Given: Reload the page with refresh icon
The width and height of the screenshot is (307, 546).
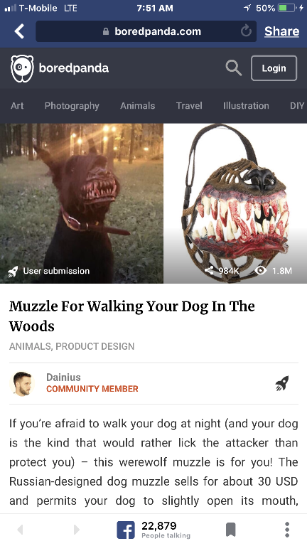Looking at the screenshot, I should point(246,31).
